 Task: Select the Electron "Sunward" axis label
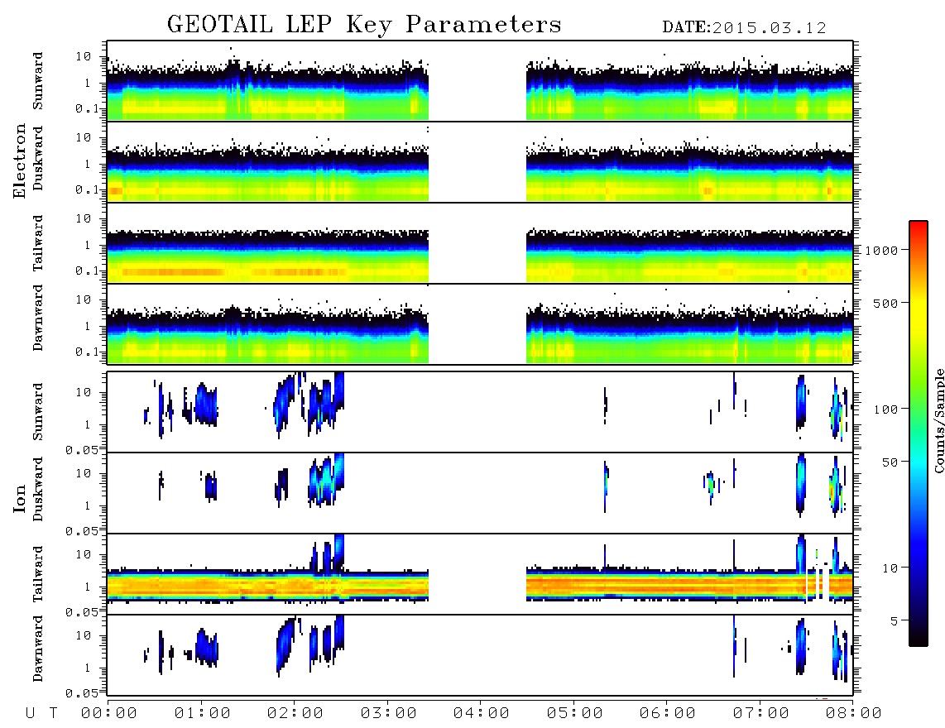point(38,81)
